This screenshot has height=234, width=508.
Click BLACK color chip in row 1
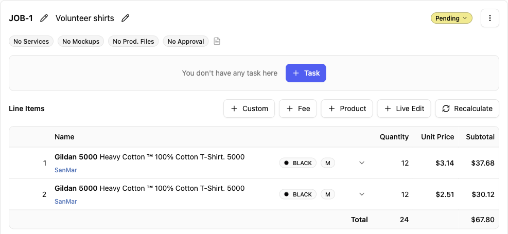(297, 163)
